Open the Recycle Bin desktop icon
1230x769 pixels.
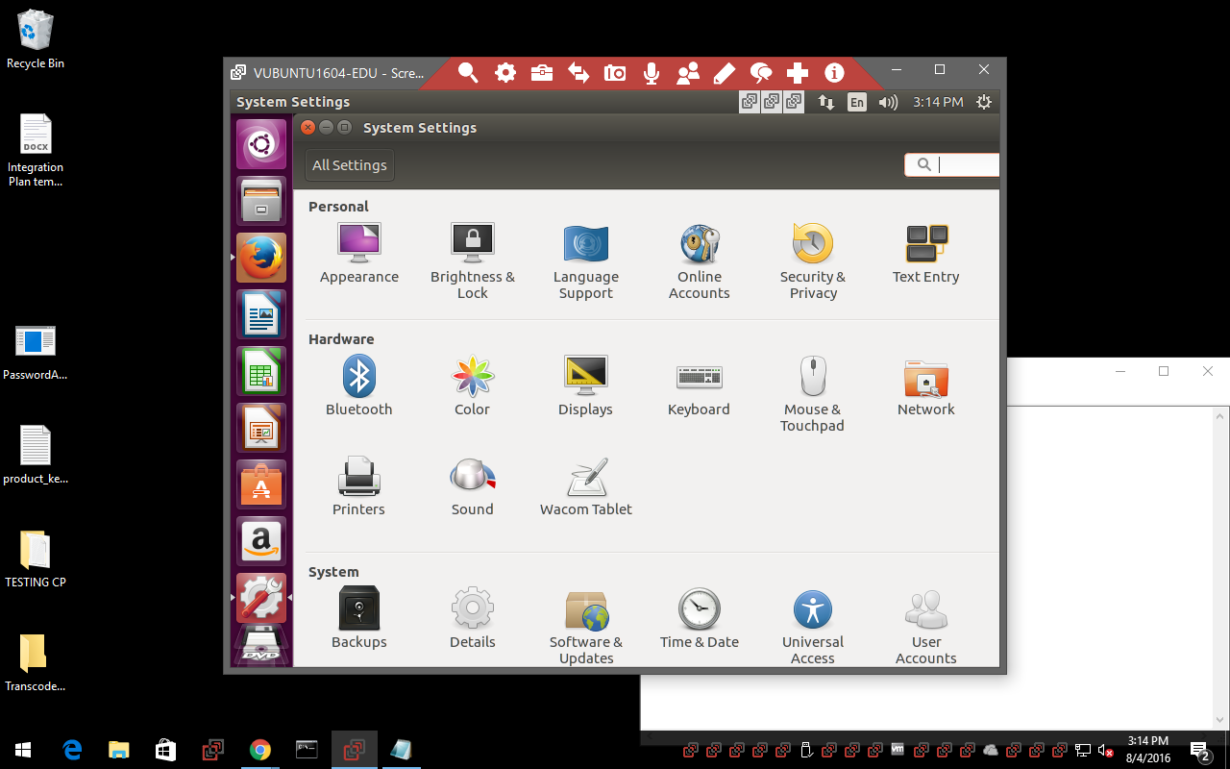point(36,39)
